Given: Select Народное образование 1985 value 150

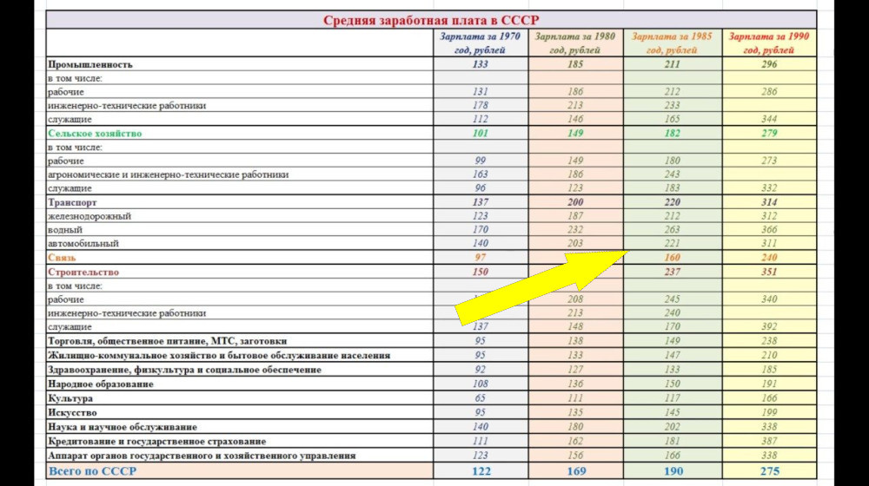Looking at the screenshot, I should (x=673, y=384).
